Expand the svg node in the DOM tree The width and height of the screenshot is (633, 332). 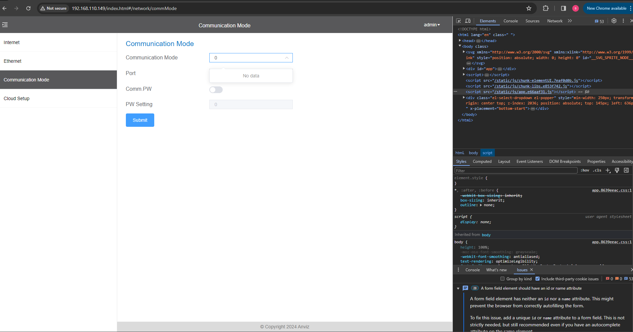464,52
